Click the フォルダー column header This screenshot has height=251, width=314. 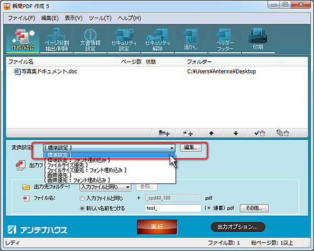pos(233,61)
